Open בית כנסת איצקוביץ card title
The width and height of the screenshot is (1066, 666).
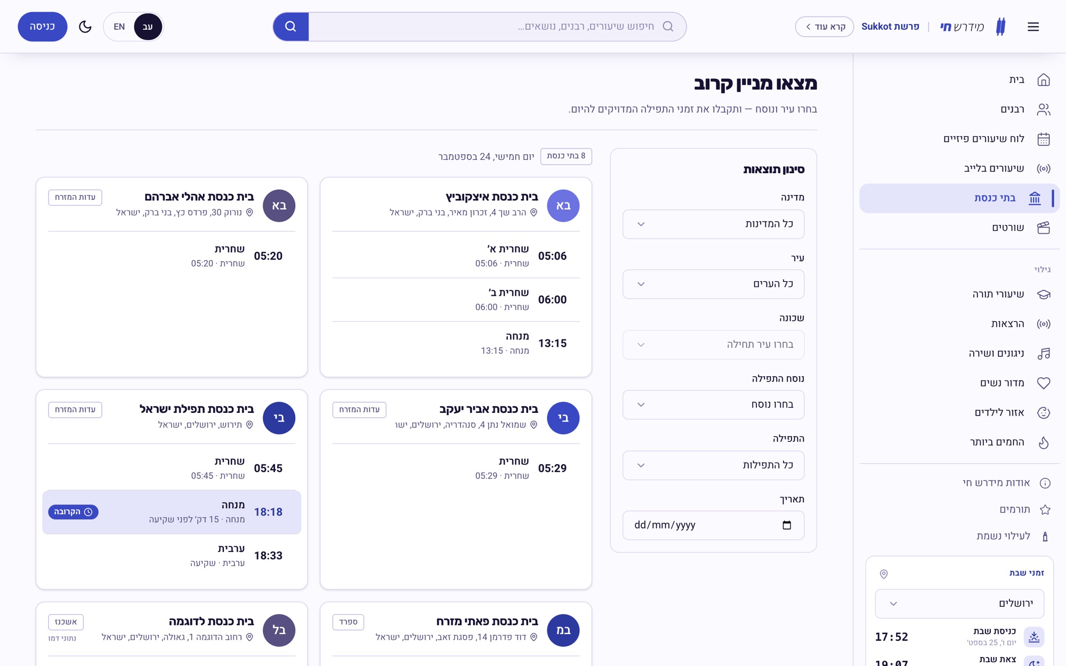pyautogui.click(x=492, y=197)
